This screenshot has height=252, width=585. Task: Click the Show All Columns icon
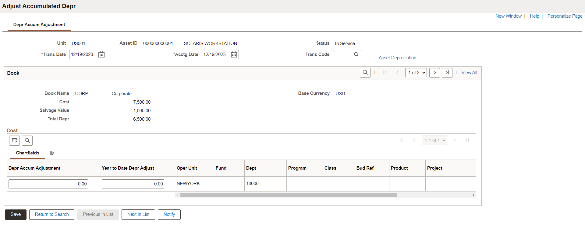(x=52, y=153)
